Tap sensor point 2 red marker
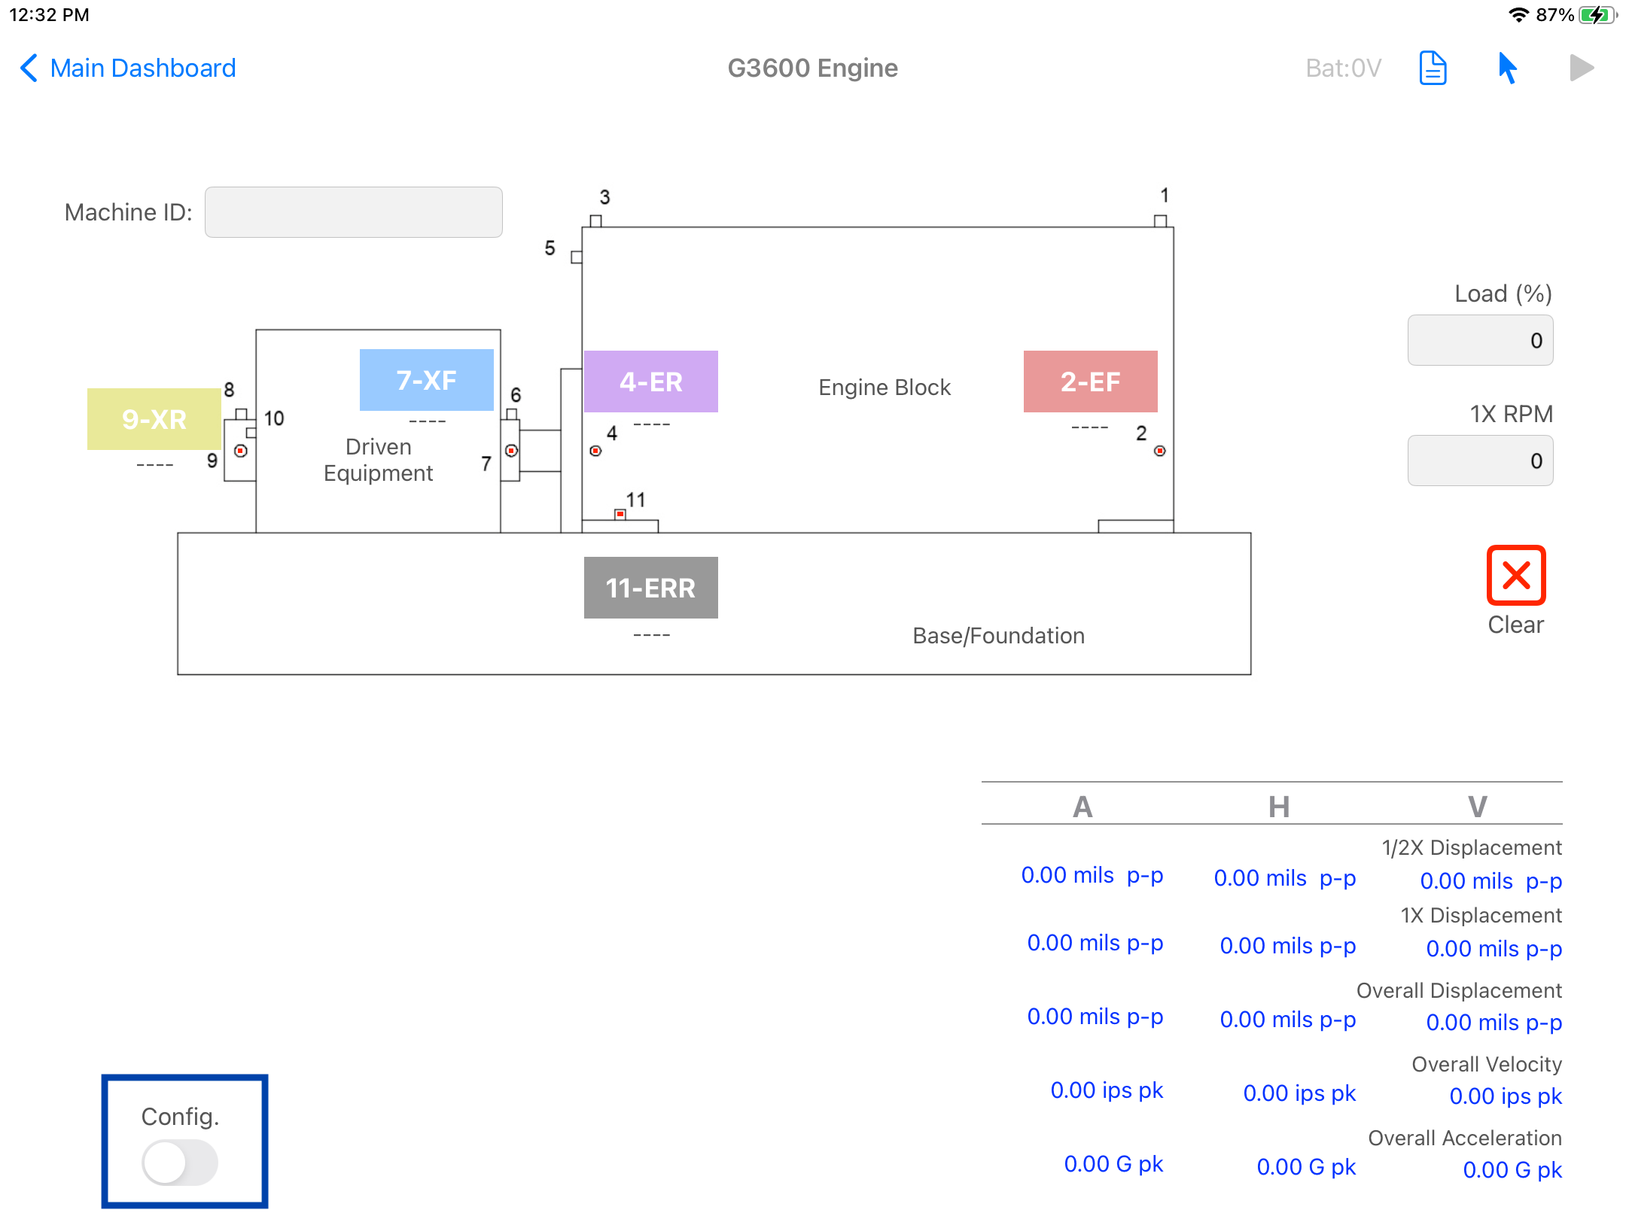 (x=1159, y=451)
